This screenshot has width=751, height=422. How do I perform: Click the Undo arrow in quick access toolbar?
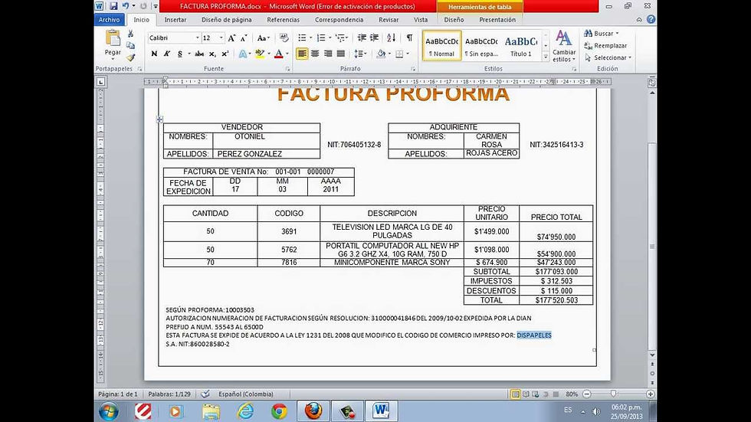coord(126,6)
